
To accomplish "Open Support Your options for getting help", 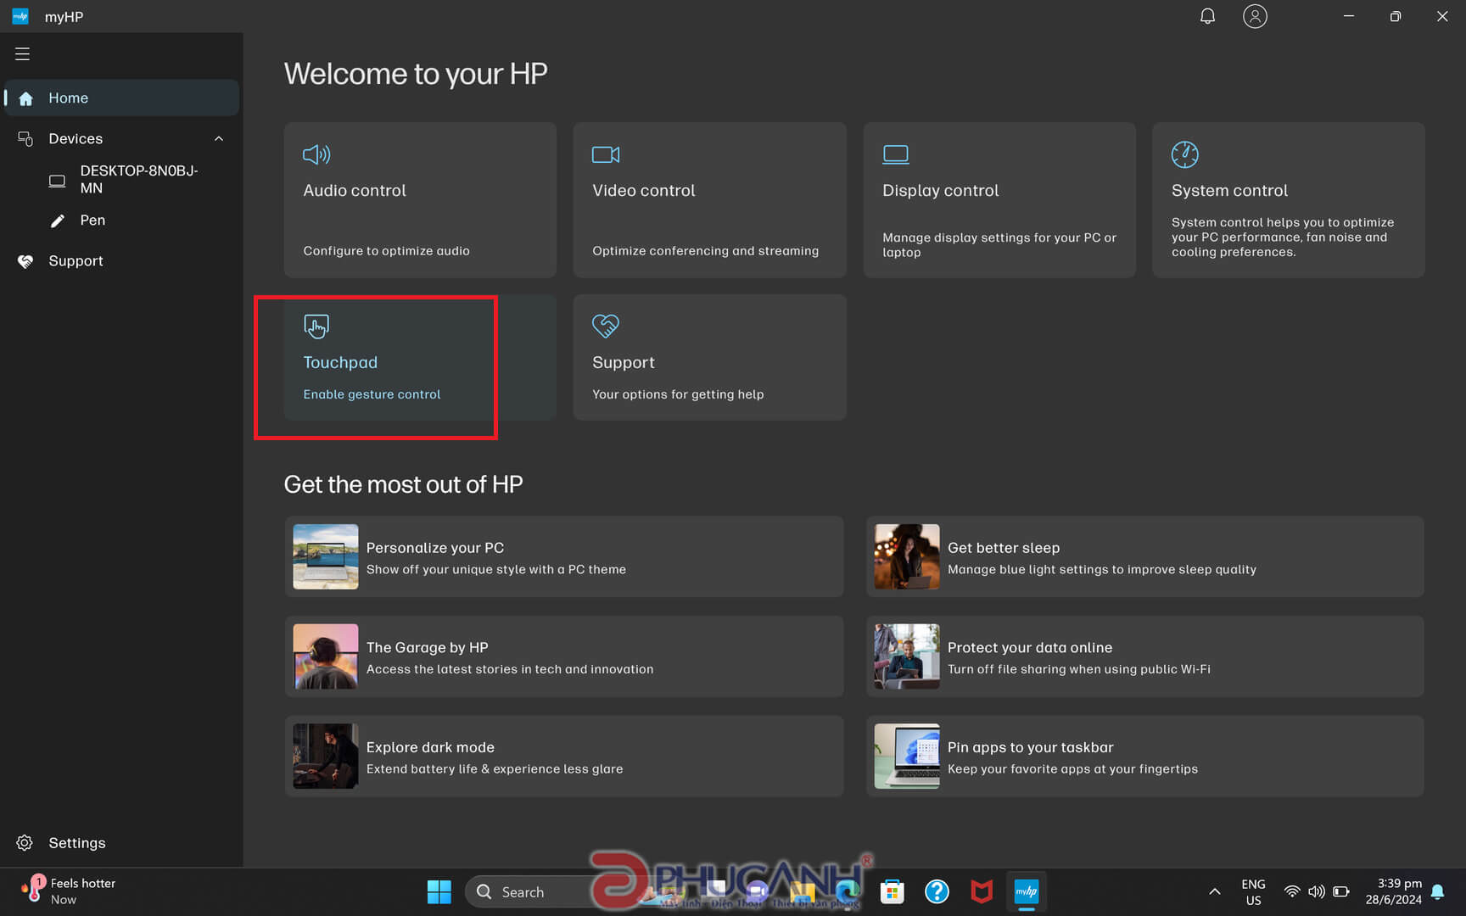I will tap(709, 357).
